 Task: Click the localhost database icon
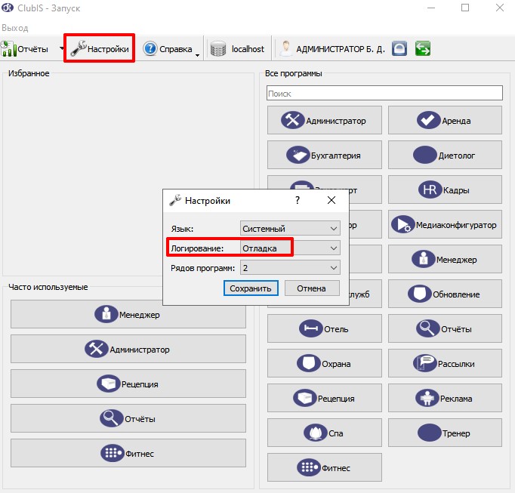[218, 48]
